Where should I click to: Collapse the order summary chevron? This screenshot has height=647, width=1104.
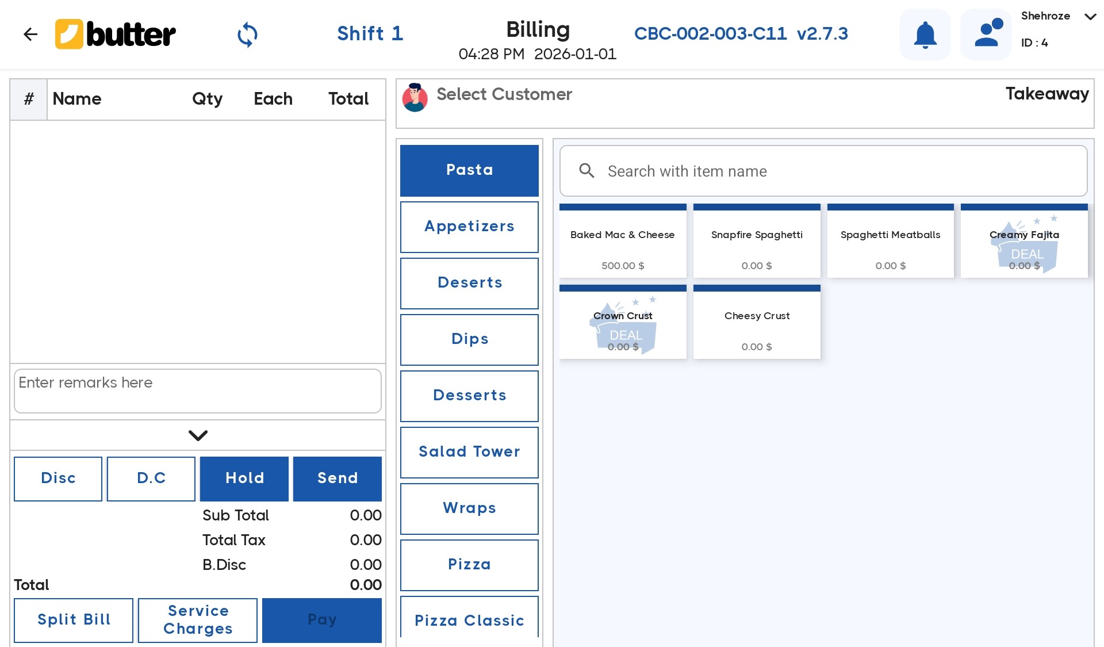pos(197,435)
